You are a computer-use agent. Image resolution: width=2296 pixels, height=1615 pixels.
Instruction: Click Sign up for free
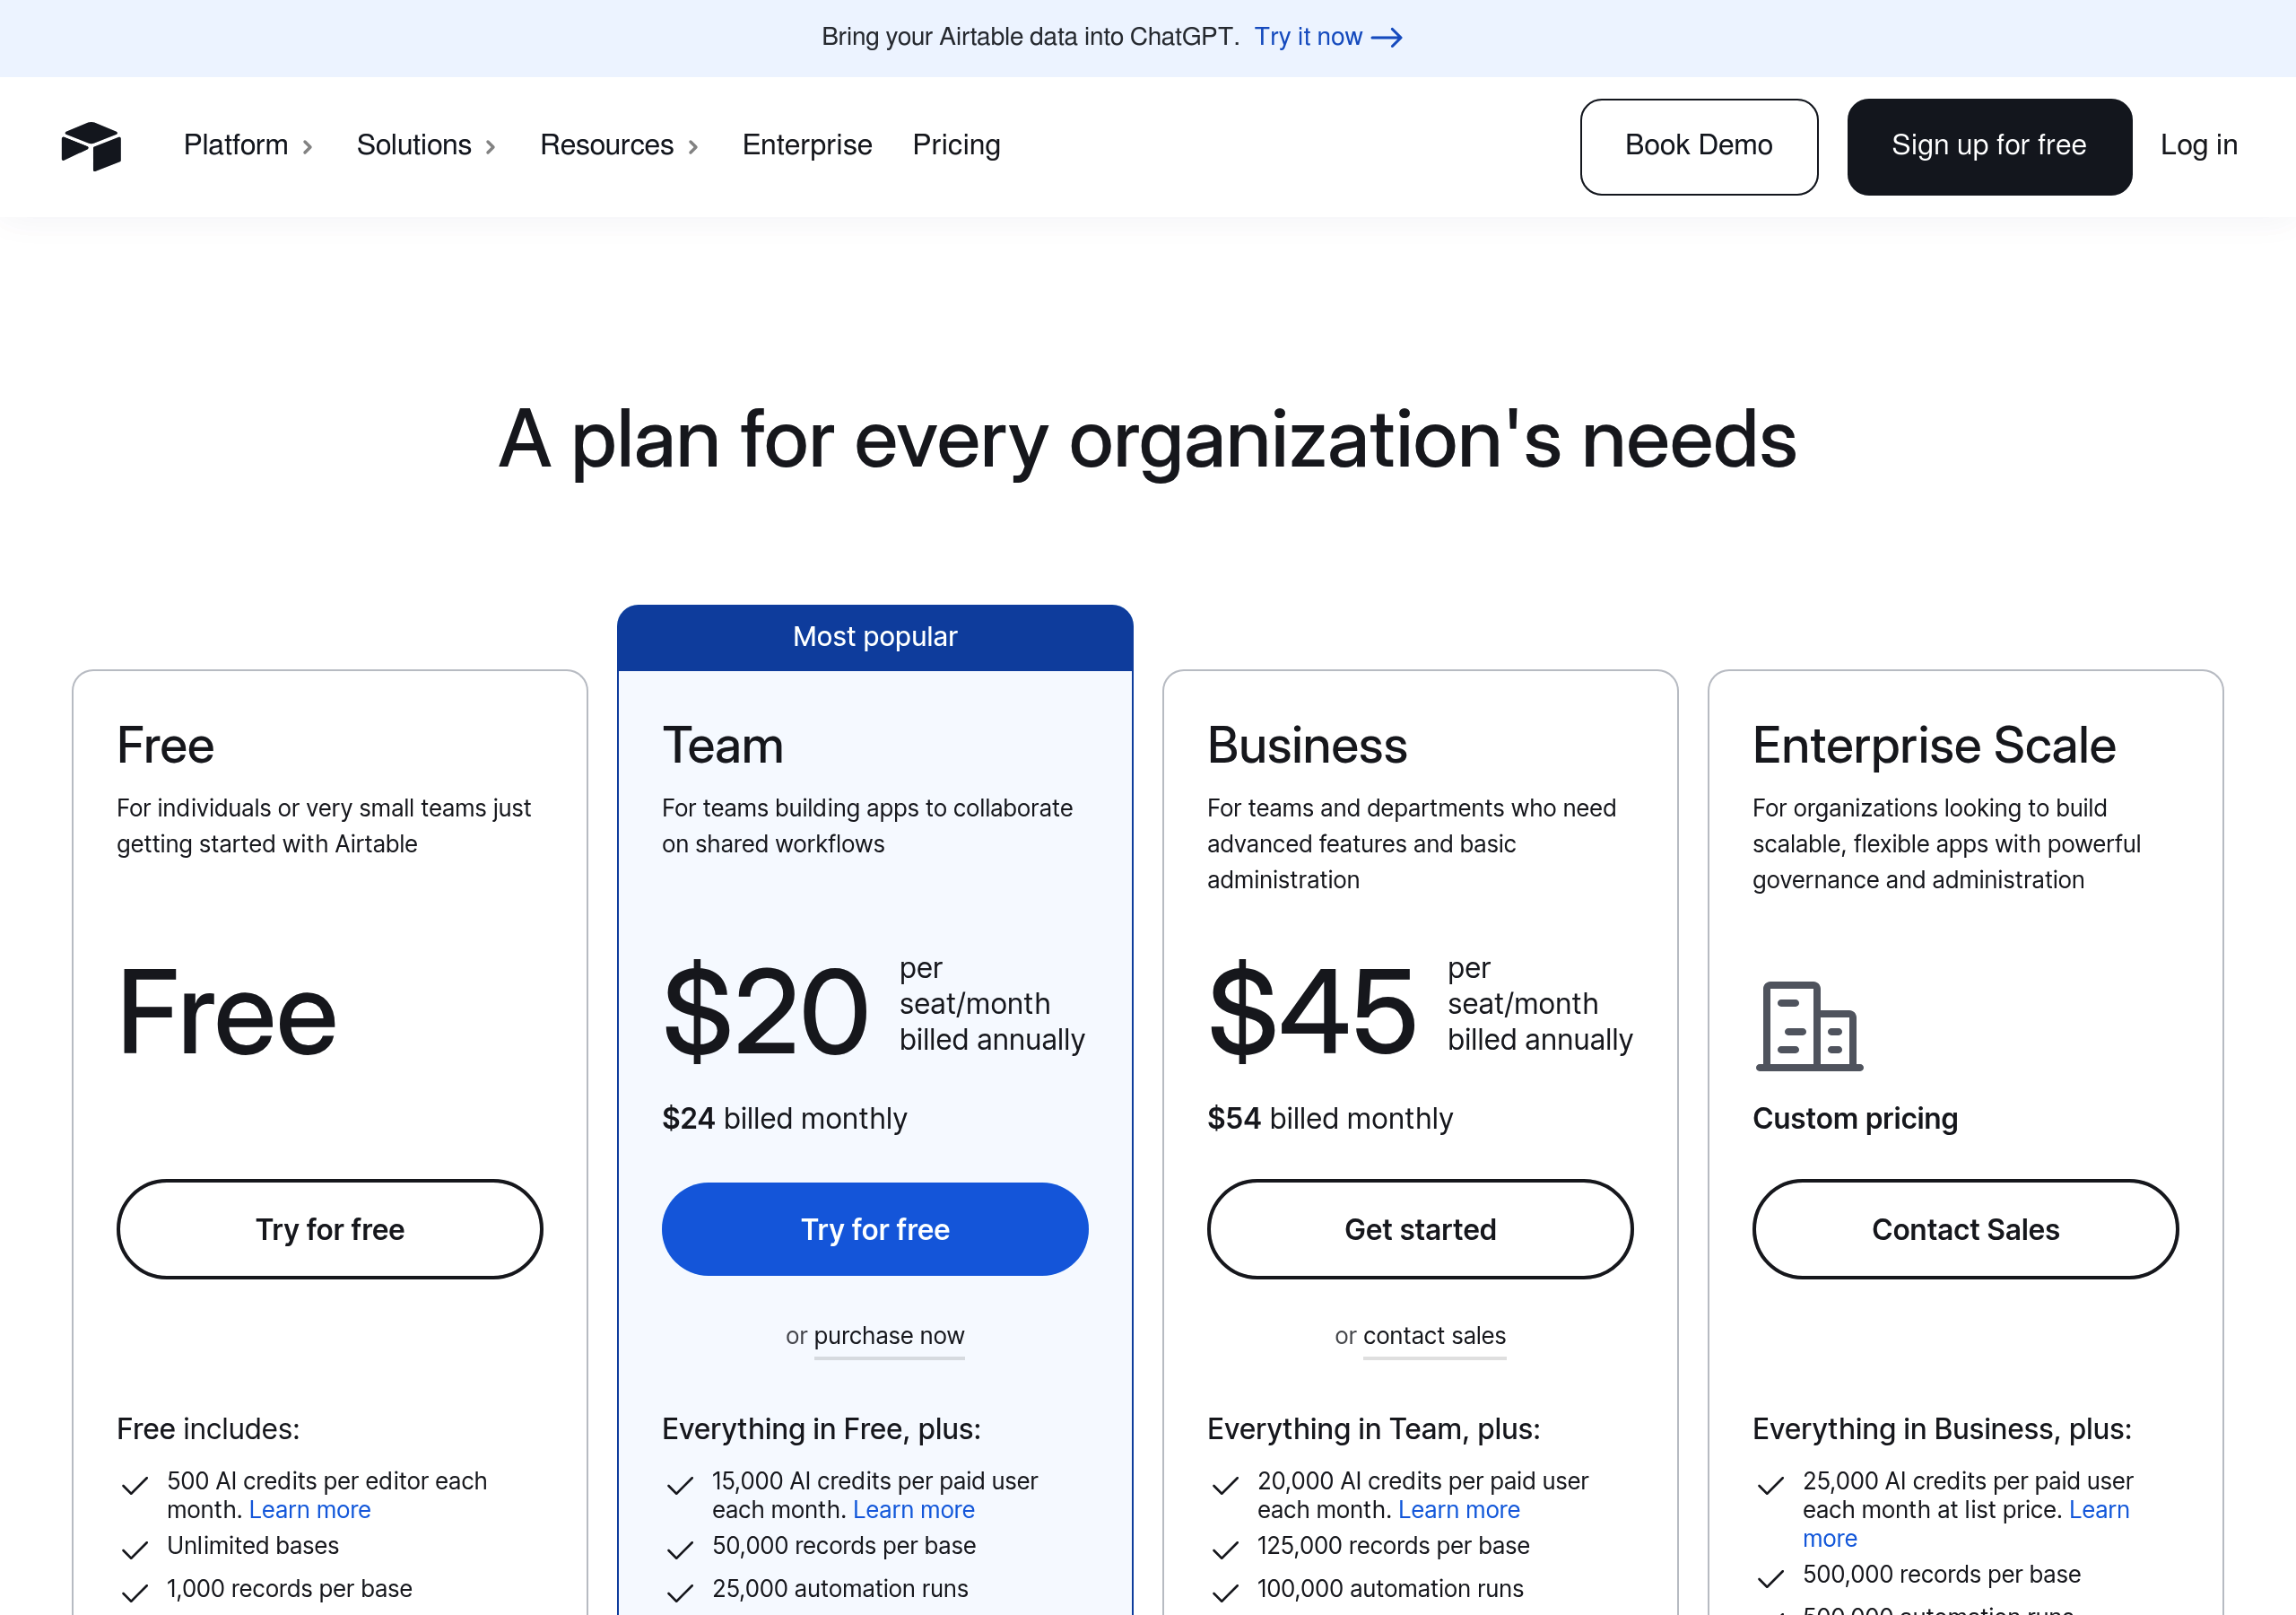1988,146
